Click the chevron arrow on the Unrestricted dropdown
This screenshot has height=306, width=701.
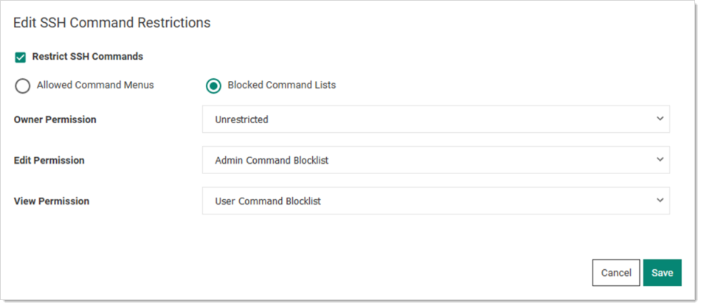660,119
